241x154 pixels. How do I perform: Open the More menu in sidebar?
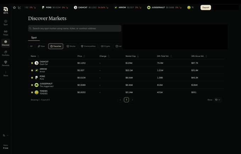coord(6,74)
